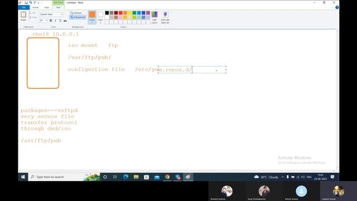The image size is (357, 201).
Task: Toggle Bold text formatting
Action: click(51, 21)
